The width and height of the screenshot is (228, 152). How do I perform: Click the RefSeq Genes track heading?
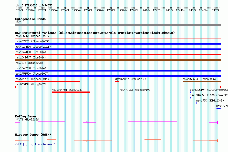tap(26, 117)
